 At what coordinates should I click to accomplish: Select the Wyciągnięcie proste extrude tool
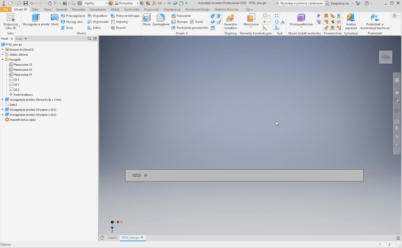pyautogui.click(x=36, y=20)
